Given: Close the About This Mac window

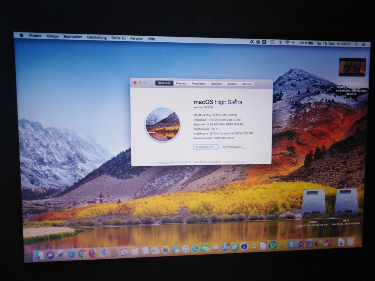Looking at the screenshot, I should 135,83.
